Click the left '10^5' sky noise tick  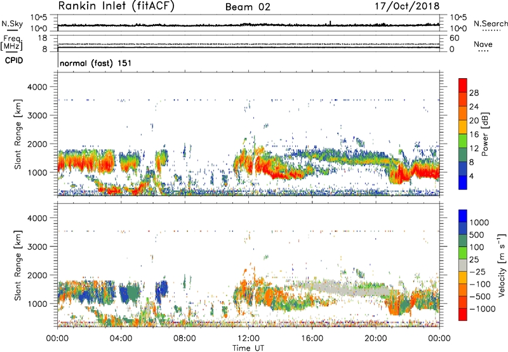tap(39, 17)
